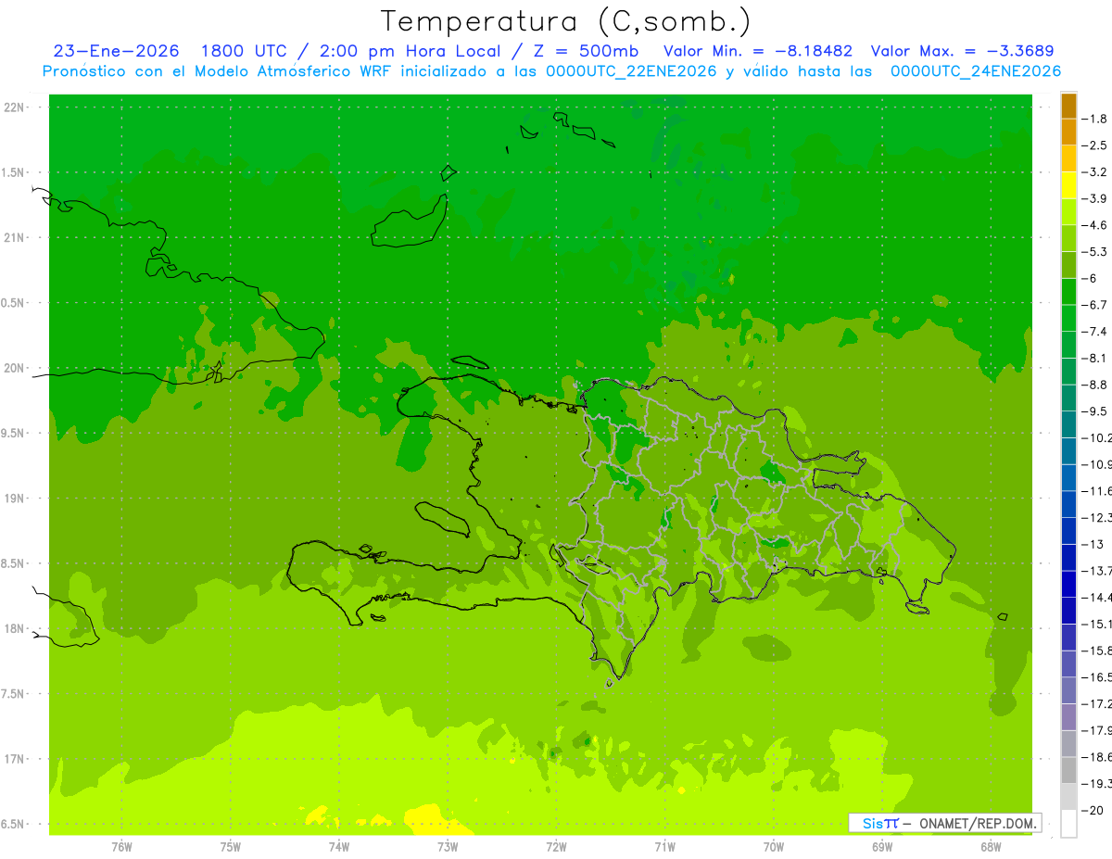This screenshot has width=1112, height=859.
Task: Click the white swatch below -20
Action: coord(1068,825)
